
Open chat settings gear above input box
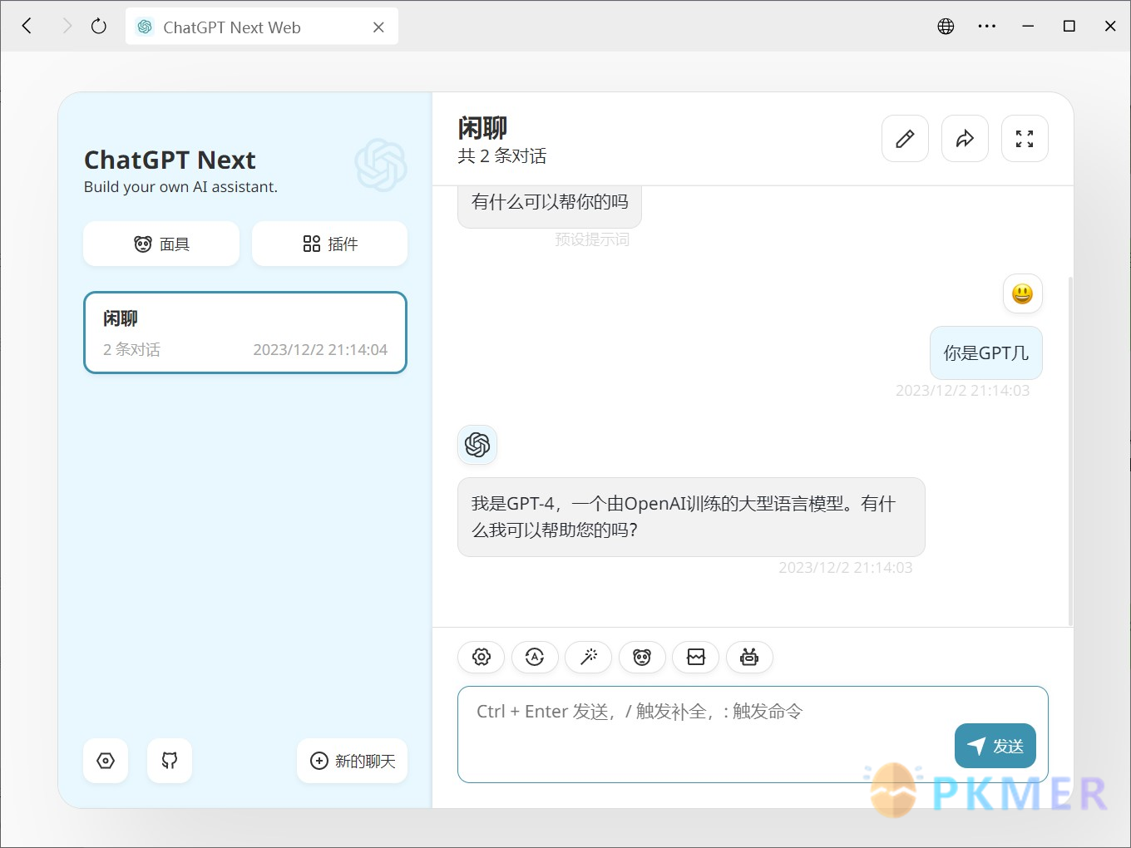pyautogui.click(x=482, y=658)
